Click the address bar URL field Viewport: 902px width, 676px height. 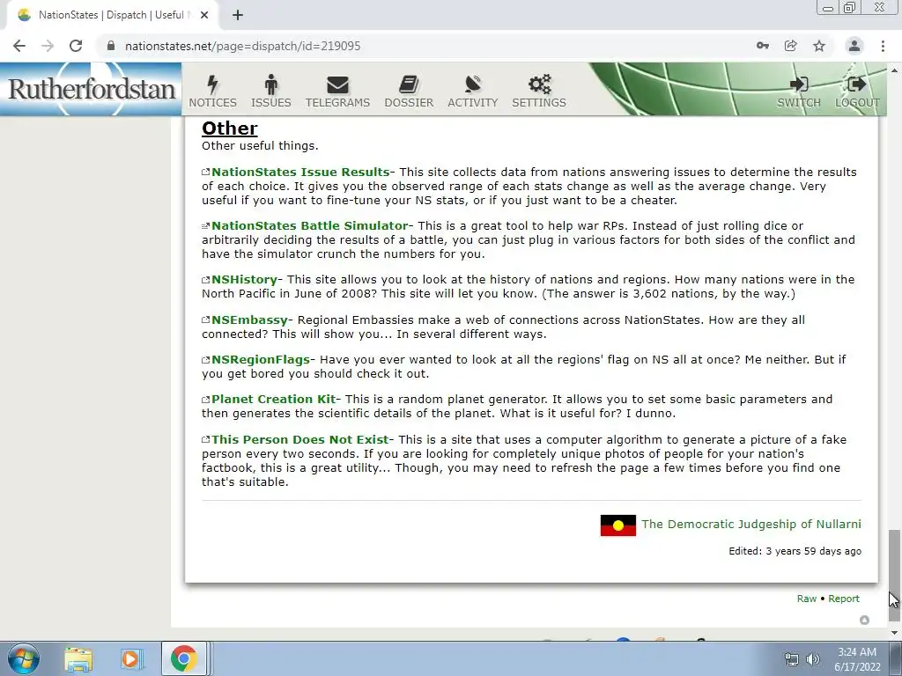[x=425, y=46]
